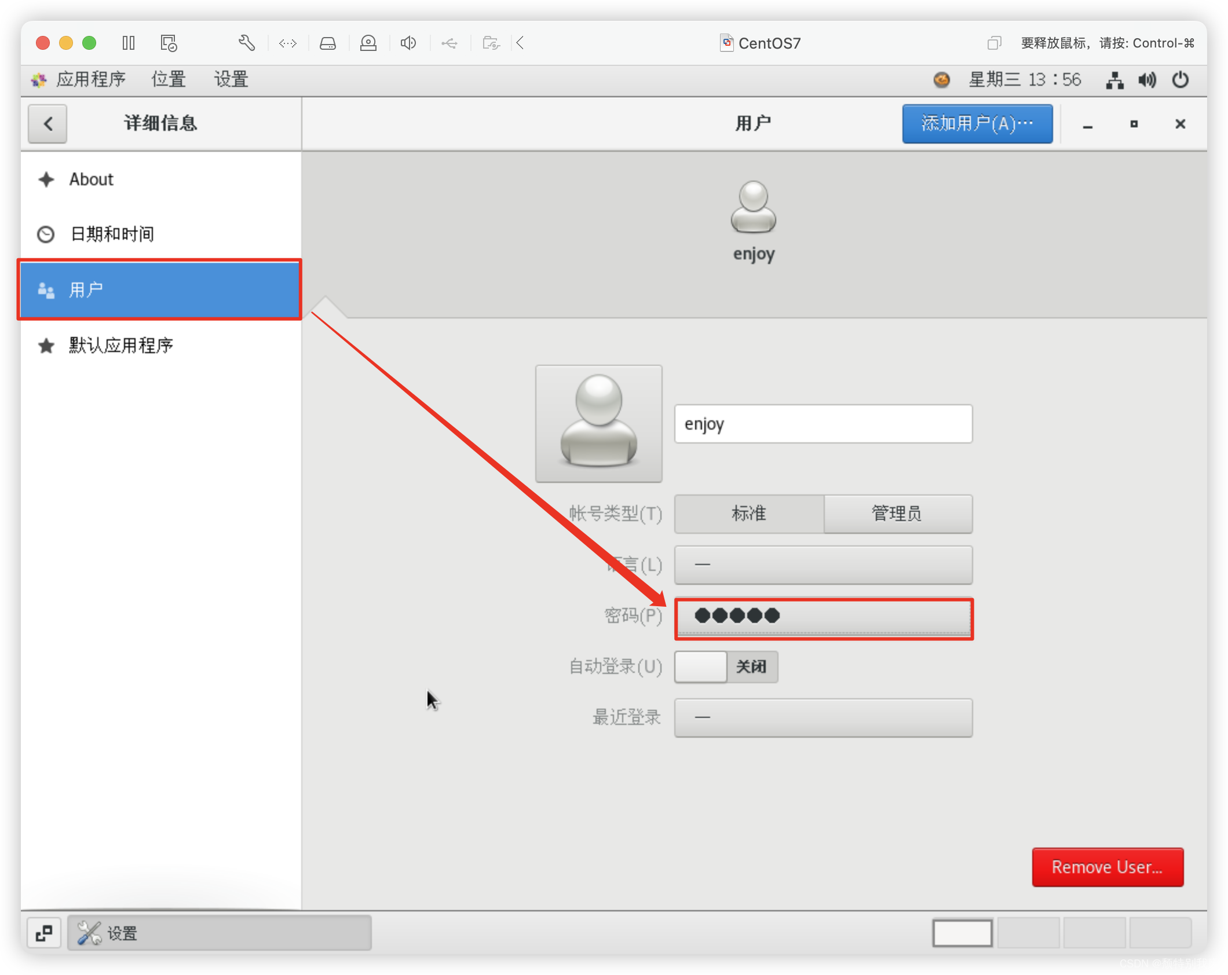The image size is (1228, 975).
Task: Open the 位置 menu
Action: (169, 79)
